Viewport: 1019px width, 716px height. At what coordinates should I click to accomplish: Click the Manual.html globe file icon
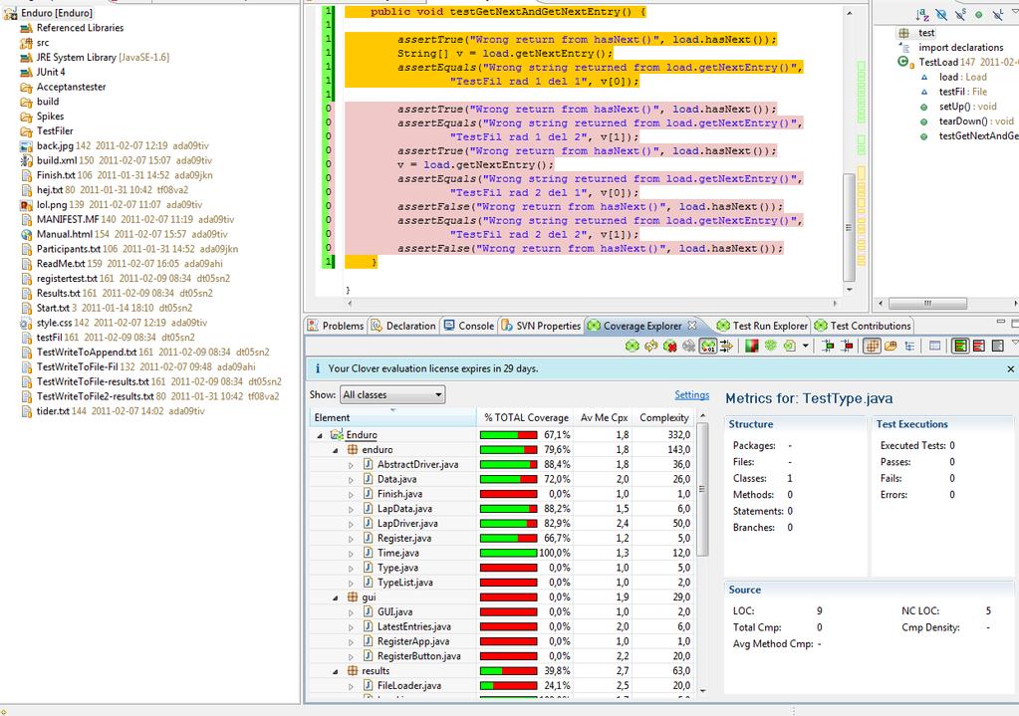tap(26, 235)
